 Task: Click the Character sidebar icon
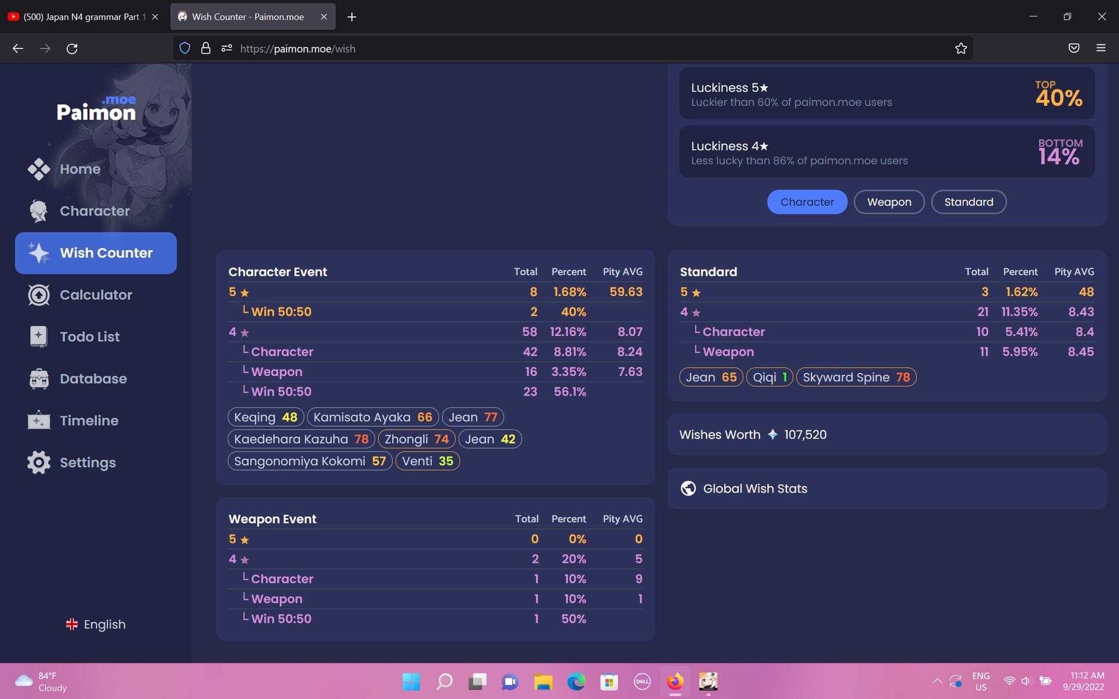39,211
